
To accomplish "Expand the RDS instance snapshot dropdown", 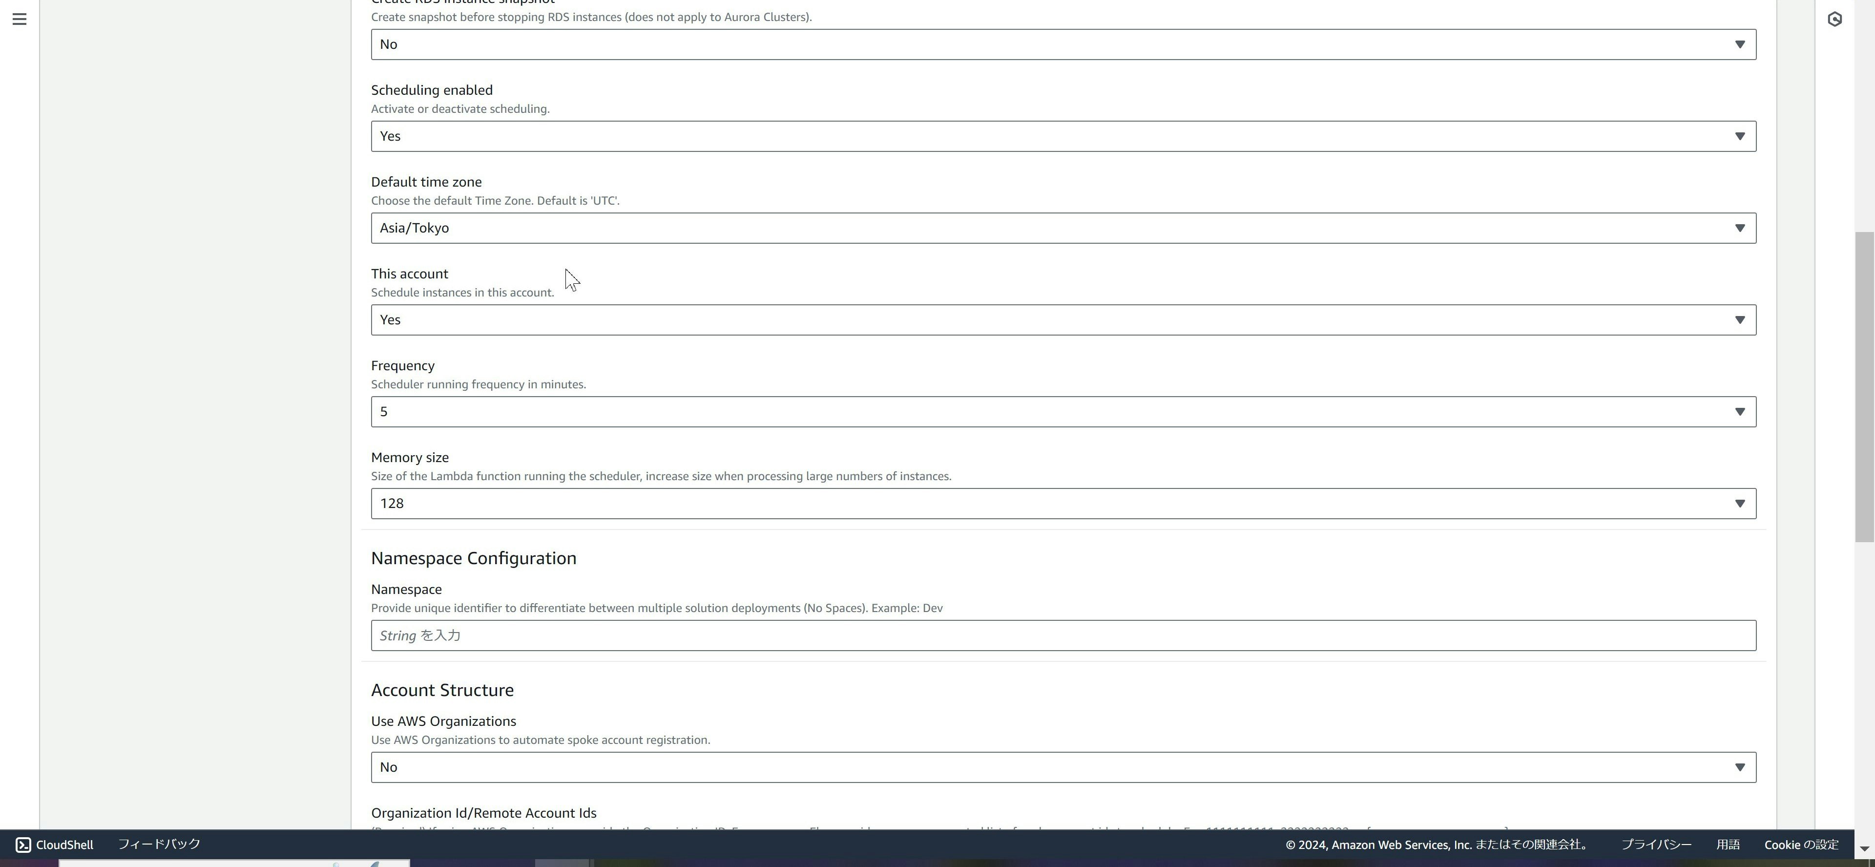I will [x=1062, y=44].
